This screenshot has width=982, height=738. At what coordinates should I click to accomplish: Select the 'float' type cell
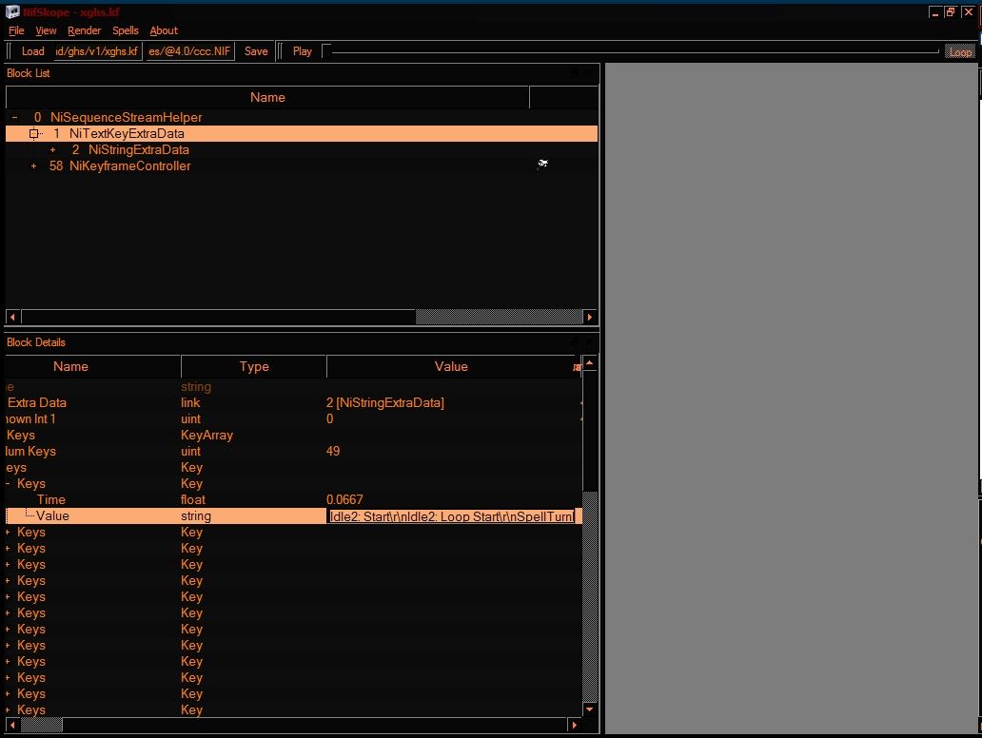click(x=193, y=499)
